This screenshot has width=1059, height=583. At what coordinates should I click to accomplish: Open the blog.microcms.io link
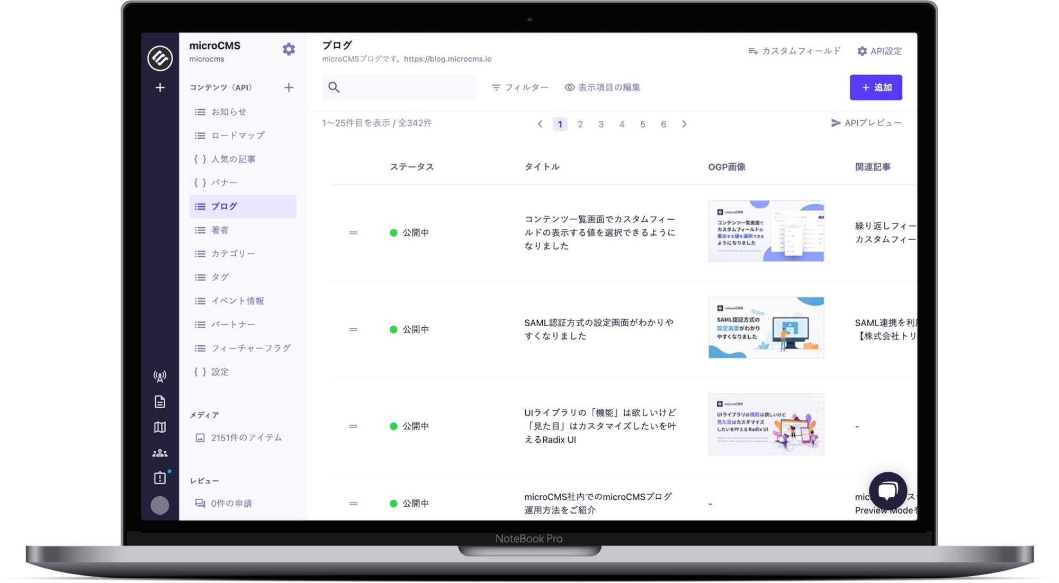(447, 59)
